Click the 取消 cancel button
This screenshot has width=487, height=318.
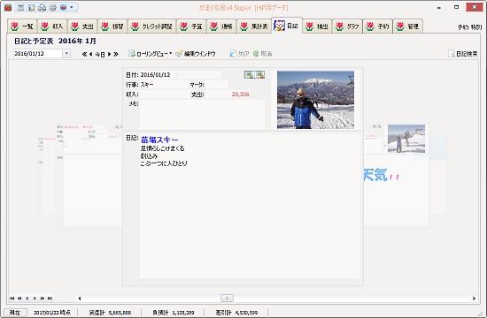263,54
